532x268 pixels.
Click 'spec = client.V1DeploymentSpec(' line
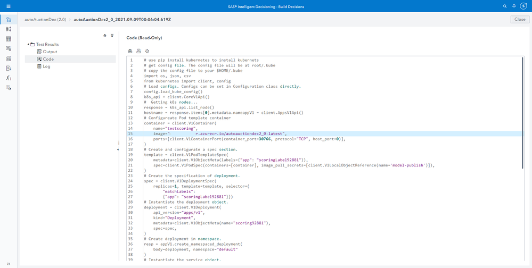[180, 181]
